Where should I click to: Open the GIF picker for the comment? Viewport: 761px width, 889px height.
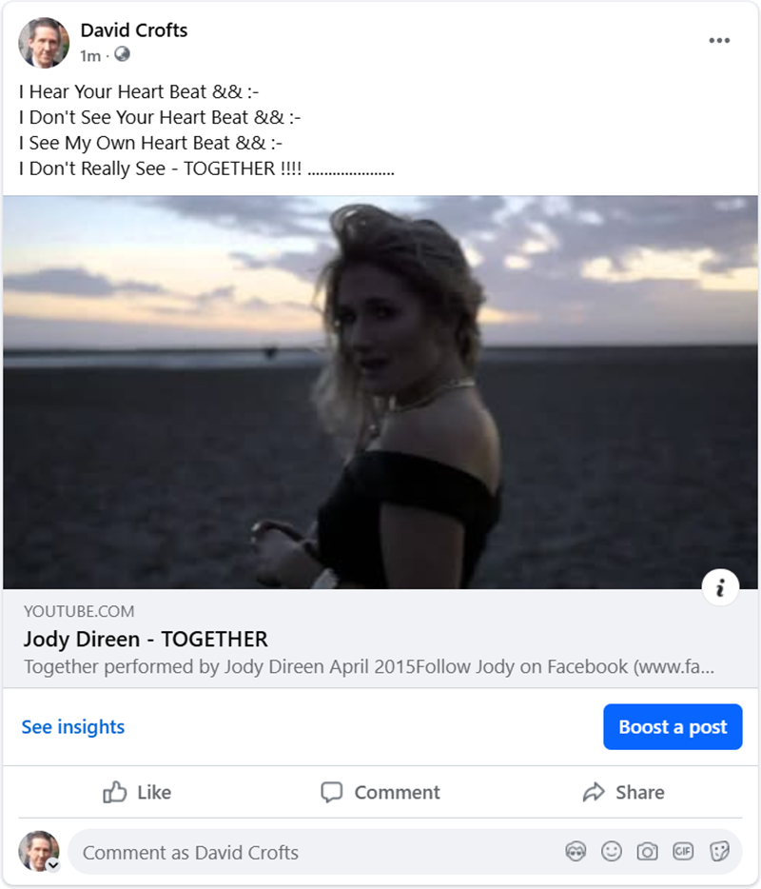coord(683,852)
